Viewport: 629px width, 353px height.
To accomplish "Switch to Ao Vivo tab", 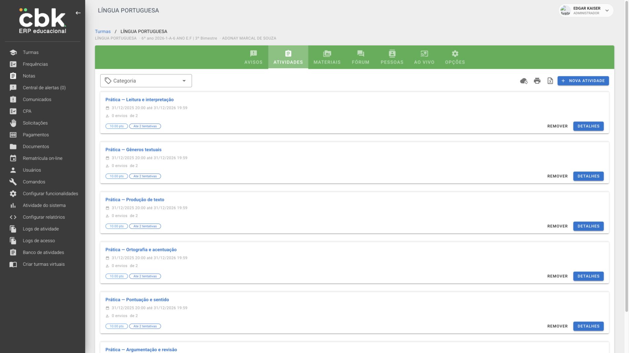I will [x=424, y=57].
